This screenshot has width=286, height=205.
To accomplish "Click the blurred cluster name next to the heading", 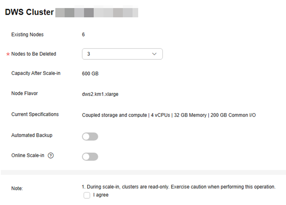I will [x=97, y=12].
